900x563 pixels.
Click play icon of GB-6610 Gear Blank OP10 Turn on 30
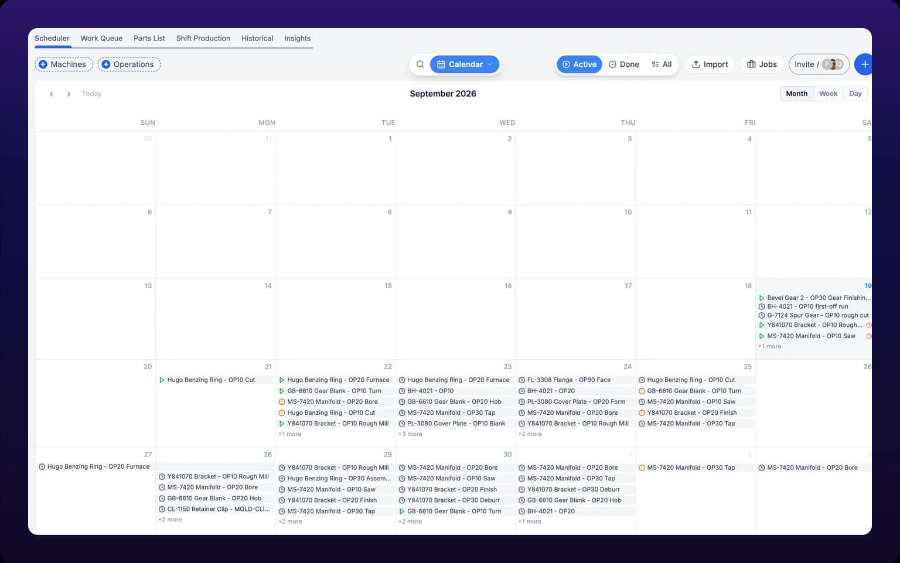402,511
